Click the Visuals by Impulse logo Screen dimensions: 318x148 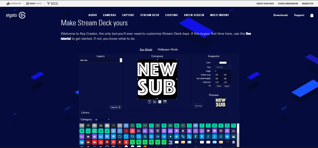click(52, 3)
